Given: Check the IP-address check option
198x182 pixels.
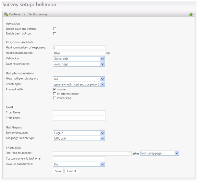Looking at the screenshot, I should click(x=55, y=94).
